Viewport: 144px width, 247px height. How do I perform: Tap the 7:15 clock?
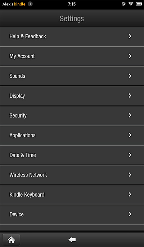pos(72,4)
